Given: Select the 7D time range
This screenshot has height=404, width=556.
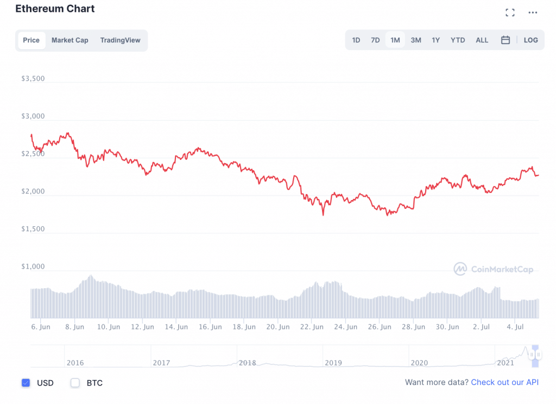Looking at the screenshot, I should pos(375,40).
